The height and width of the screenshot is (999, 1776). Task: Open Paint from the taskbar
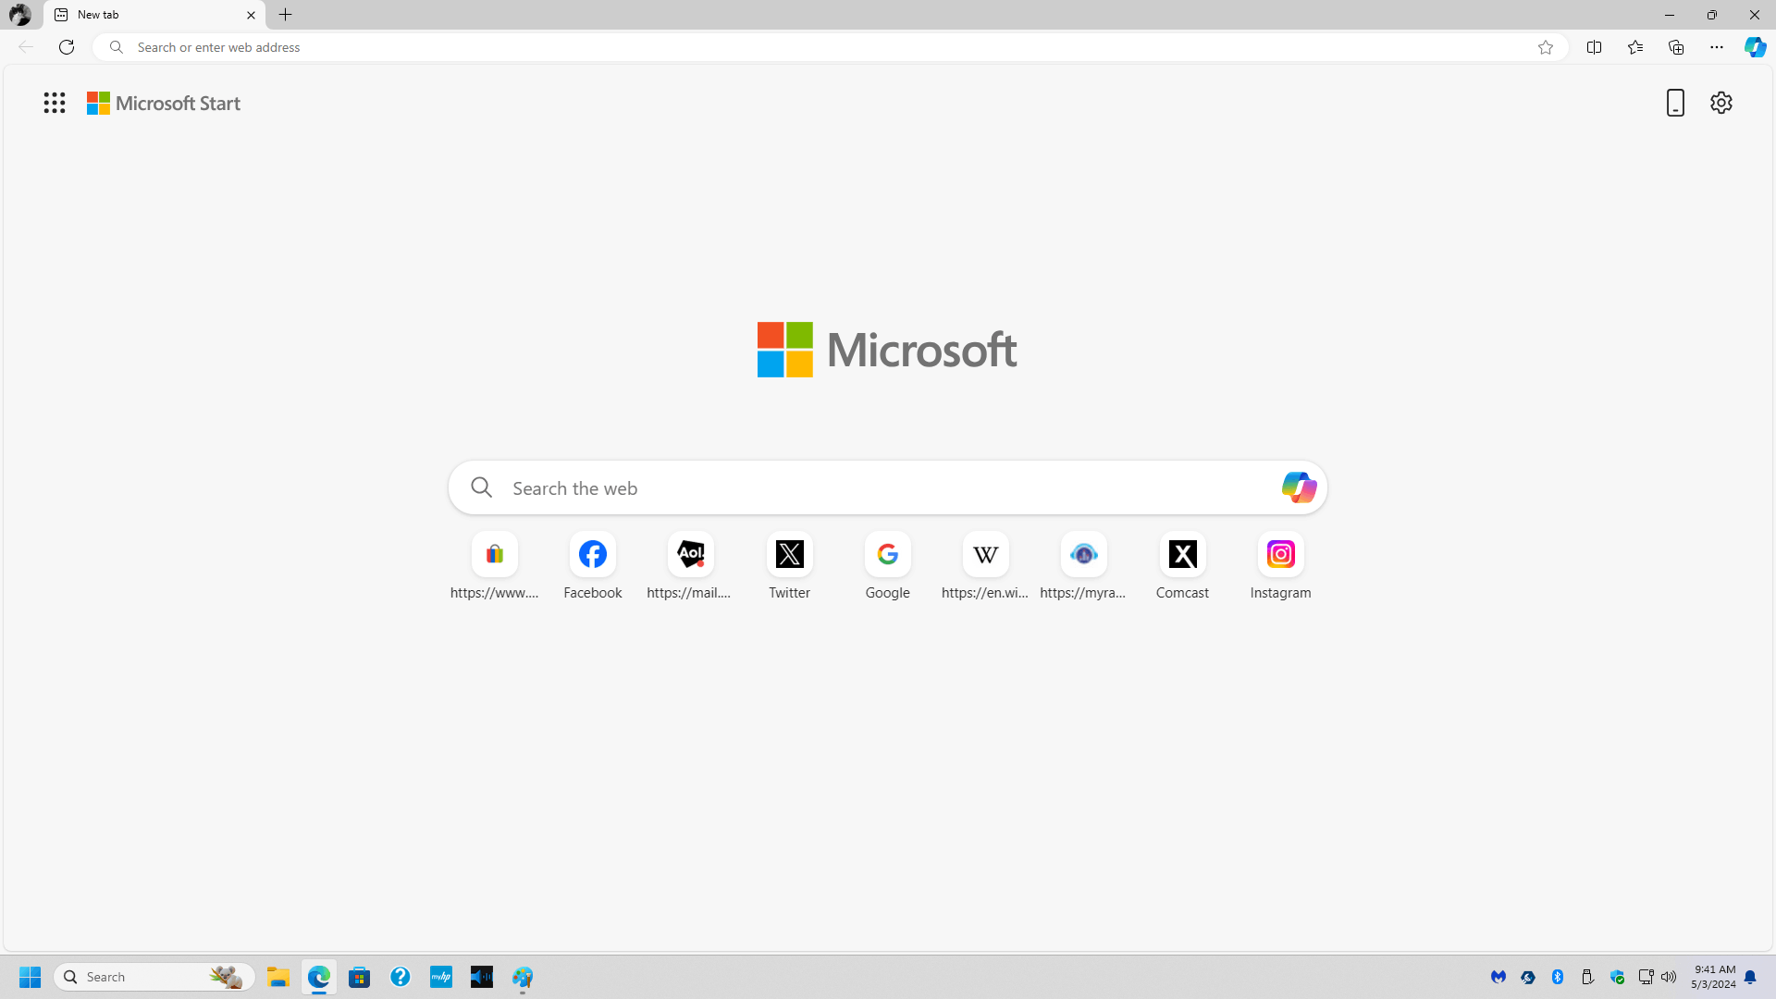523,977
